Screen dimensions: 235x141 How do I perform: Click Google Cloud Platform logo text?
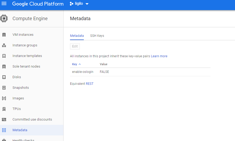tap(38, 4)
